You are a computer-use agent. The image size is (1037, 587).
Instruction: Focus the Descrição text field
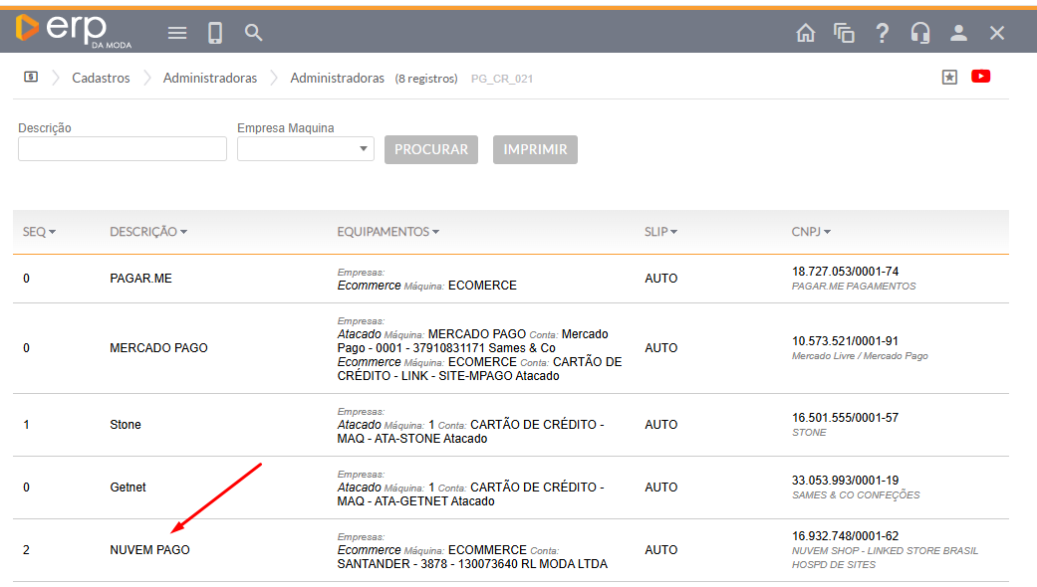click(123, 149)
